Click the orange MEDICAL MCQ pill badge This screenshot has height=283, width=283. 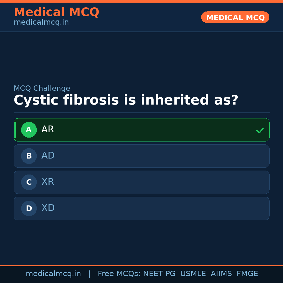[x=235, y=17]
